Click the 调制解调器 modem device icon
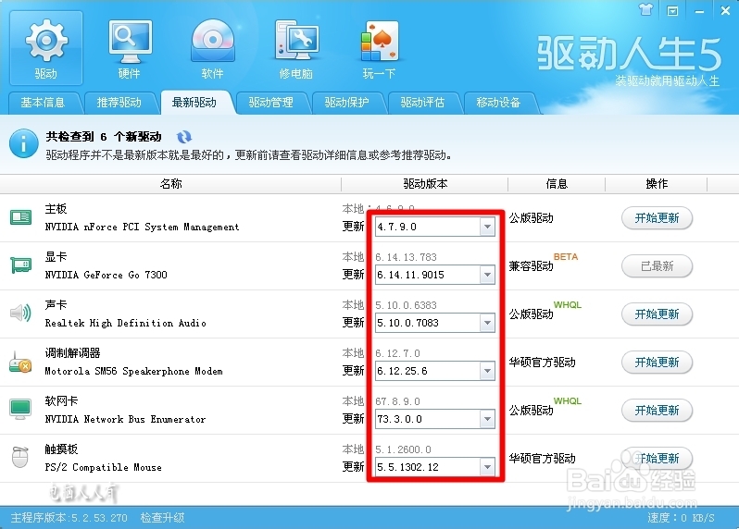Image resolution: width=739 pixels, height=529 pixels. pyautogui.click(x=20, y=362)
